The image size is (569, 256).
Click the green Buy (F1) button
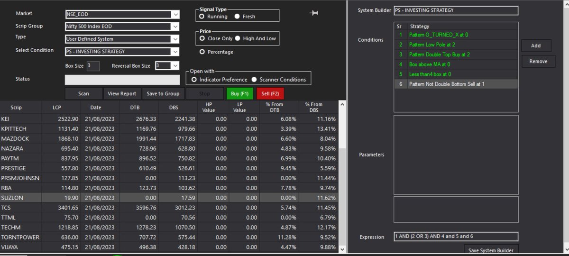point(240,93)
